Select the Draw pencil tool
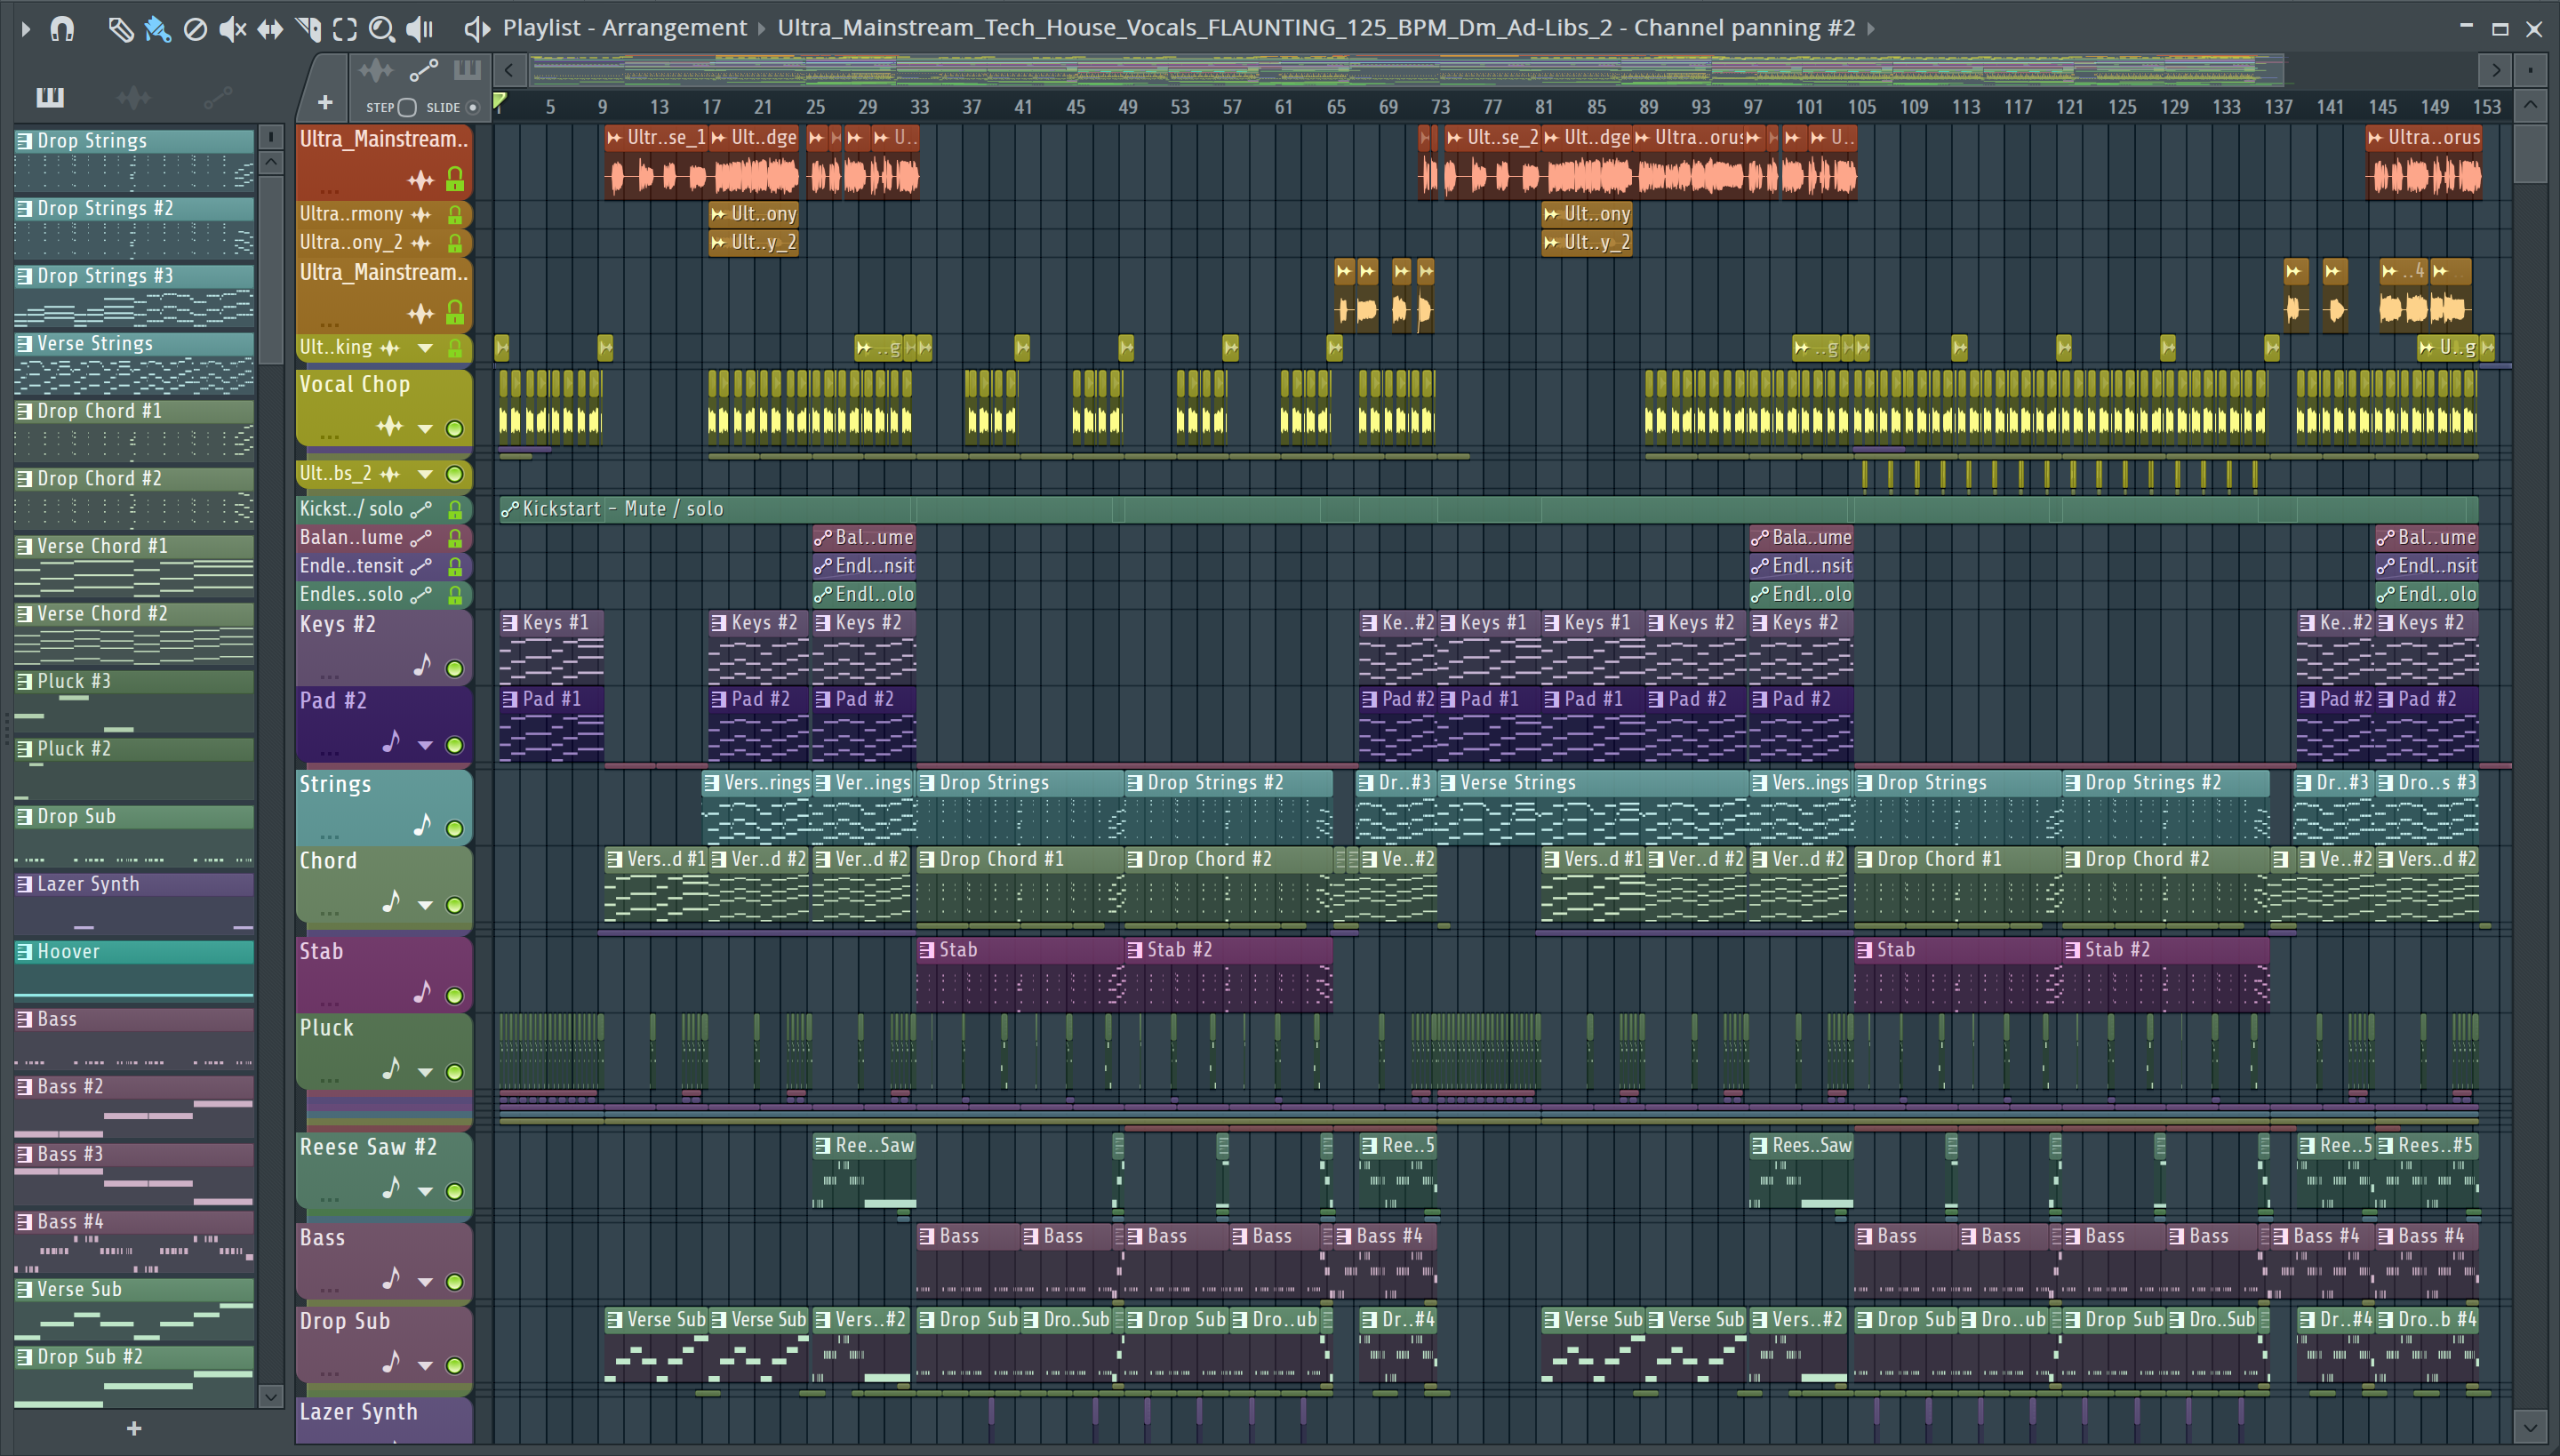Image resolution: width=2560 pixels, height=1456 pixels. click(120, 29)
